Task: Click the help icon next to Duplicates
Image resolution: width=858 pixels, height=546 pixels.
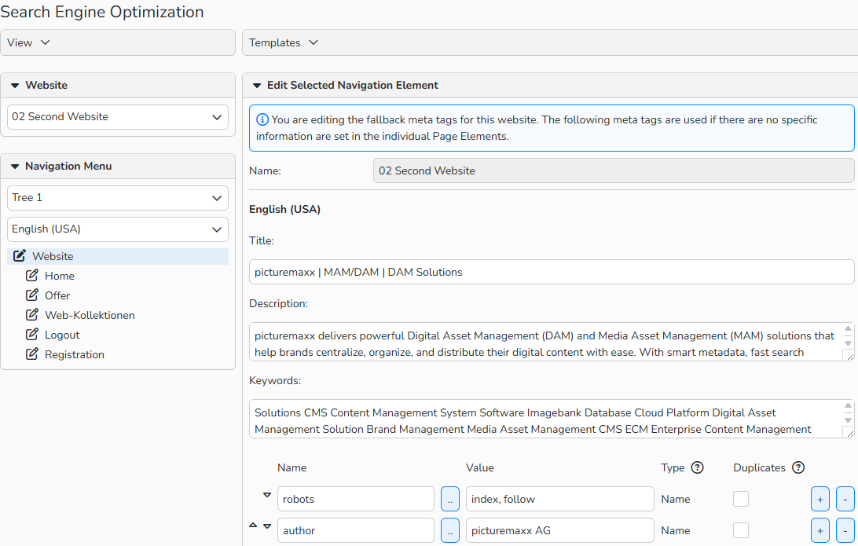Action: click(798, 467)
